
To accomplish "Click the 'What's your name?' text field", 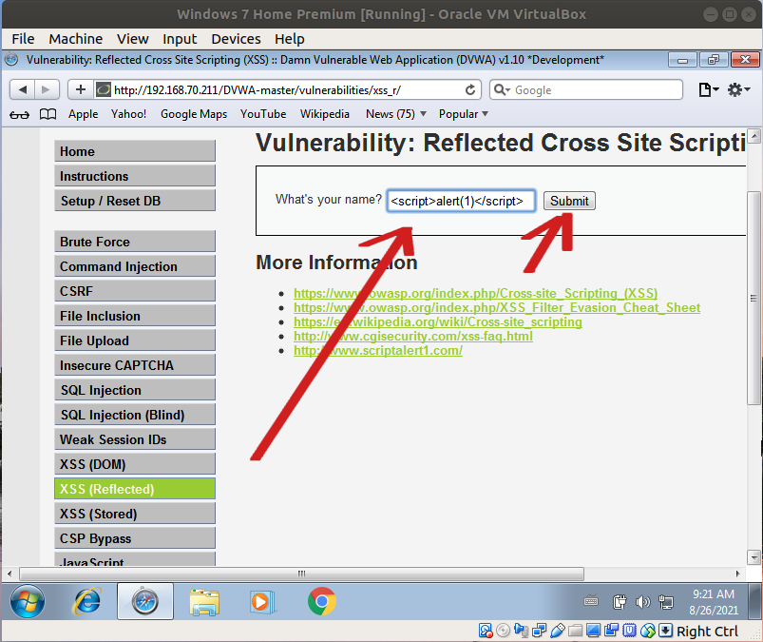I will (461, 201).
